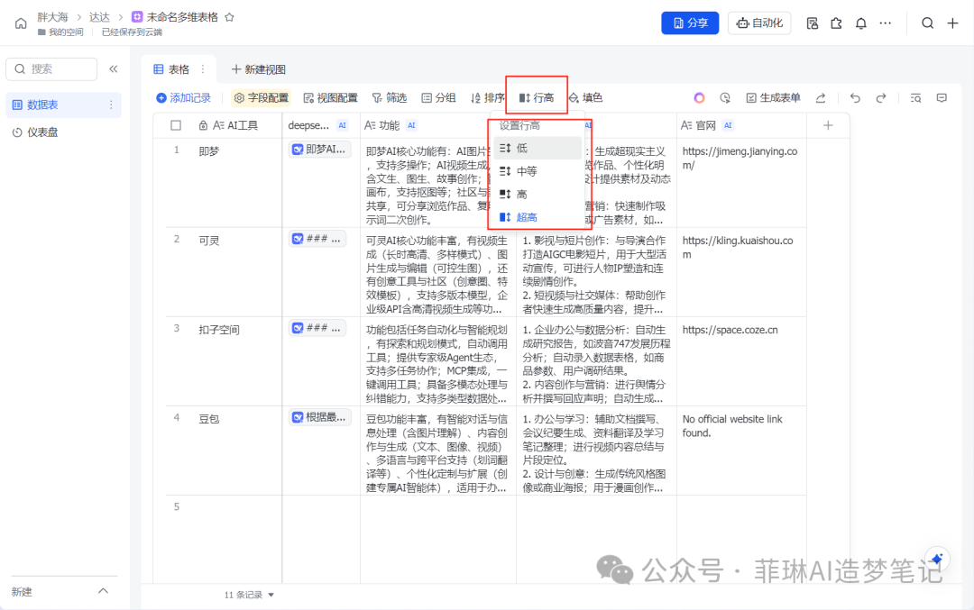The image size is (974, 610).
Task: Click the 功能 column header
Action: click(x=438, y=125)
